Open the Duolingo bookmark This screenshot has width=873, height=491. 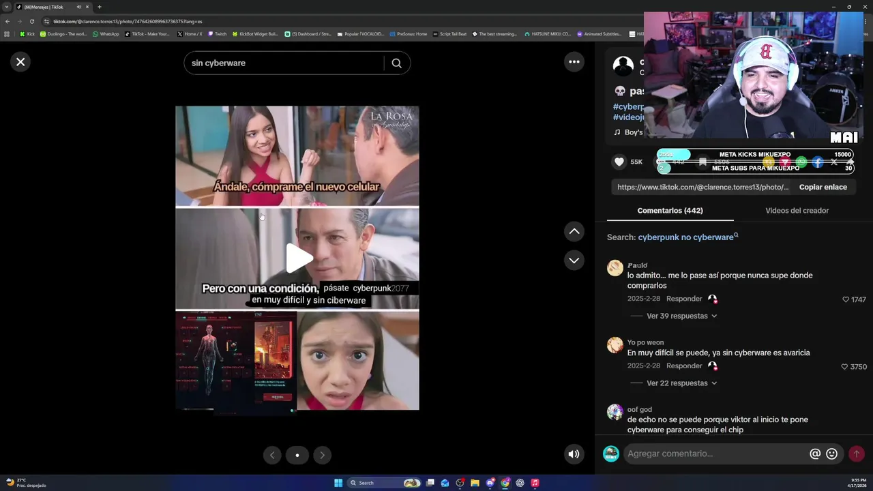(63, 34)
